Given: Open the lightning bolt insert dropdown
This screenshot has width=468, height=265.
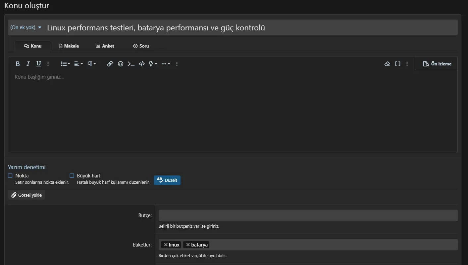Looking at the screenshot, I should [153, 64].
